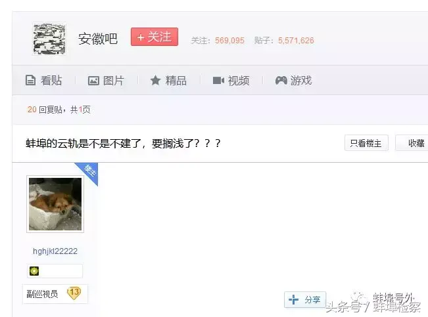Screen dimensions: 428x317
Task: Click the 只看楼主 button
Action: [366, 143]
